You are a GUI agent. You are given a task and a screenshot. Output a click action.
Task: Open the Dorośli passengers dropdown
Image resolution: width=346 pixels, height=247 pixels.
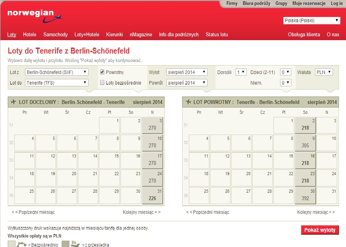[x=241, y=72]
